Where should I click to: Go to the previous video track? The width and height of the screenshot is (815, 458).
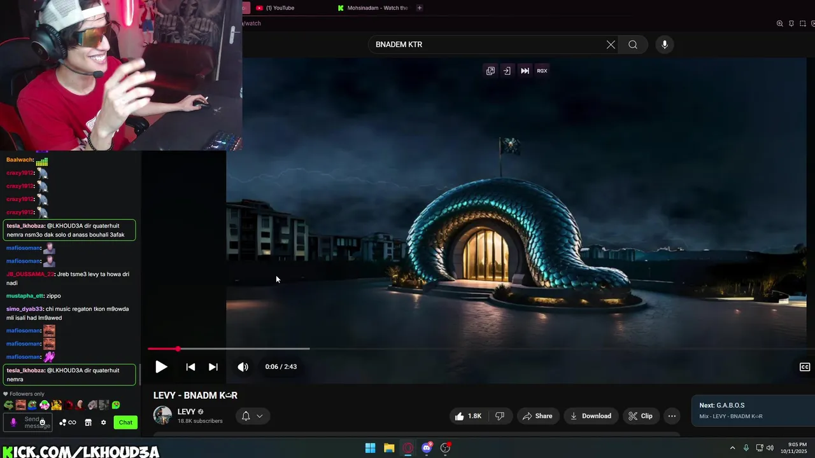[190, 367]
